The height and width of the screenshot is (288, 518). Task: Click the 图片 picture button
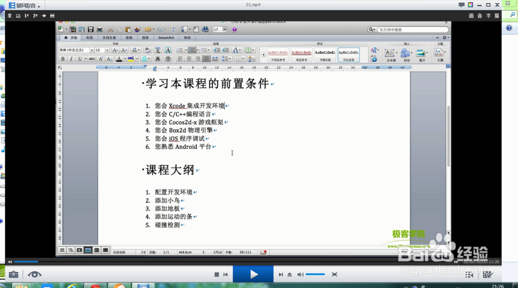point(422,55)
